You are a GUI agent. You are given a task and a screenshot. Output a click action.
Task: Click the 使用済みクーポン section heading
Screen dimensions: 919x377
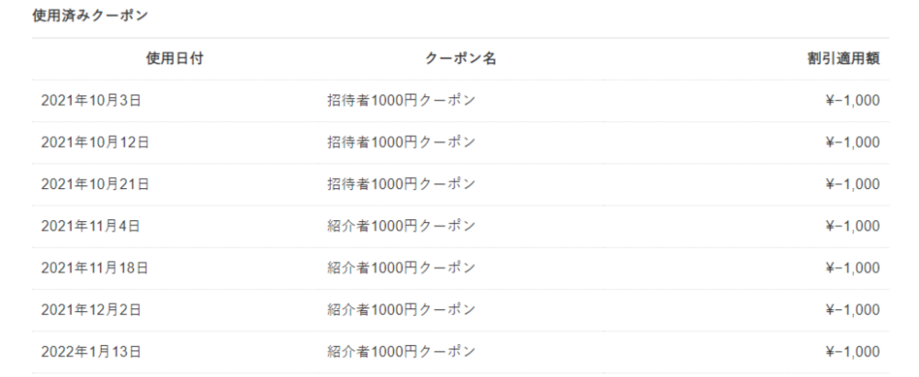90,16
